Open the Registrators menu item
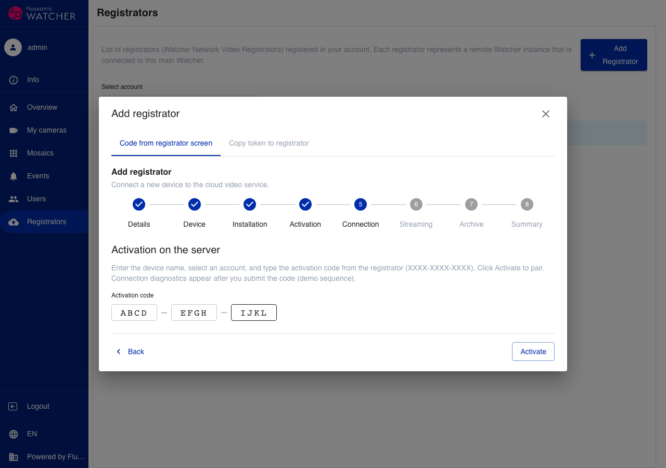The image size is (666, 468). click(x=44, y=222)
